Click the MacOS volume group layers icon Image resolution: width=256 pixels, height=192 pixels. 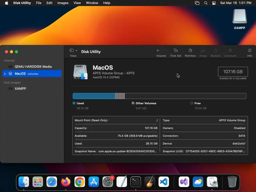click(x=10, y=74)
